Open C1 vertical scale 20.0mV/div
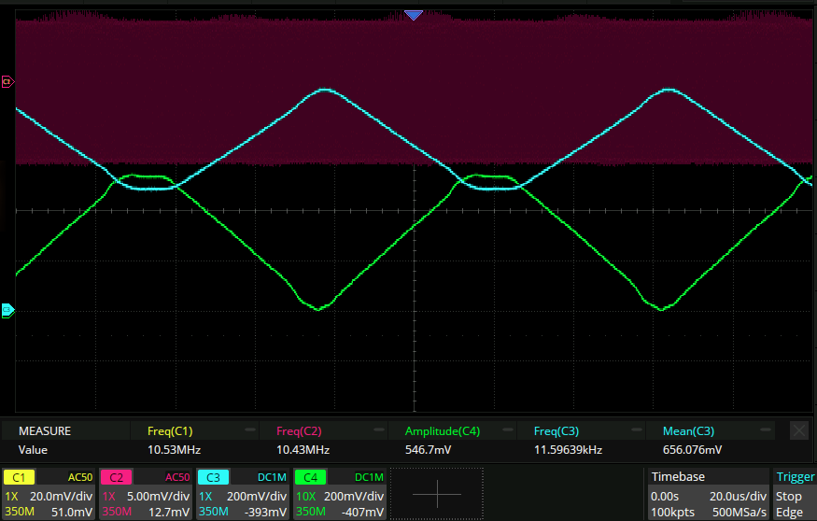The image size is (817, 521). 61,497
